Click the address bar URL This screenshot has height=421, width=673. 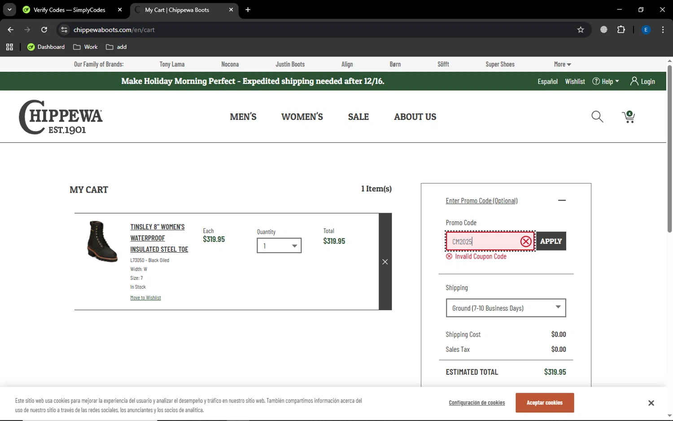(x=114, y=30)
